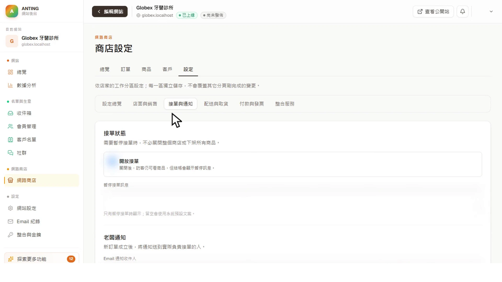Screen dimensions: 502x282
Task: Open 客戶名單 contact icon
Action: [x=10, y=140]
